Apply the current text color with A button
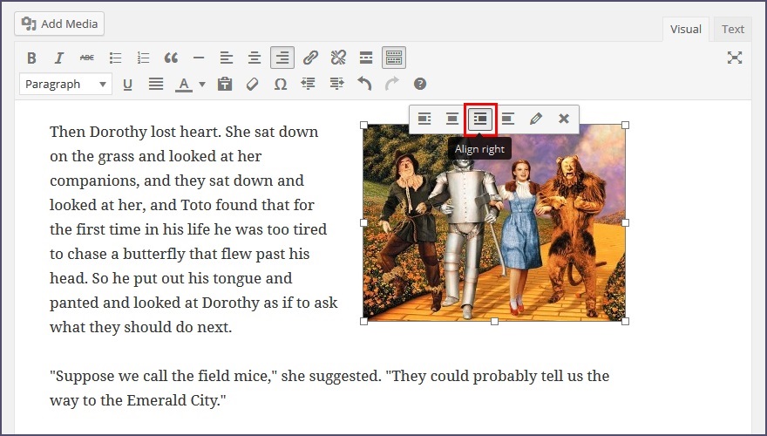Image resolution: width=767 pixels, height=436 pixels. pyautogui.click(x=184, y=85)
